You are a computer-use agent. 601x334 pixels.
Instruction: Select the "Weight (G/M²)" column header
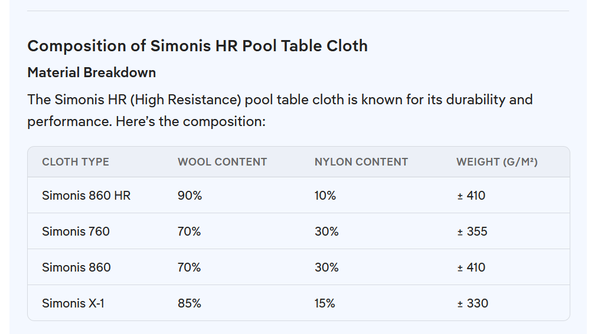[x=497, y=162]
